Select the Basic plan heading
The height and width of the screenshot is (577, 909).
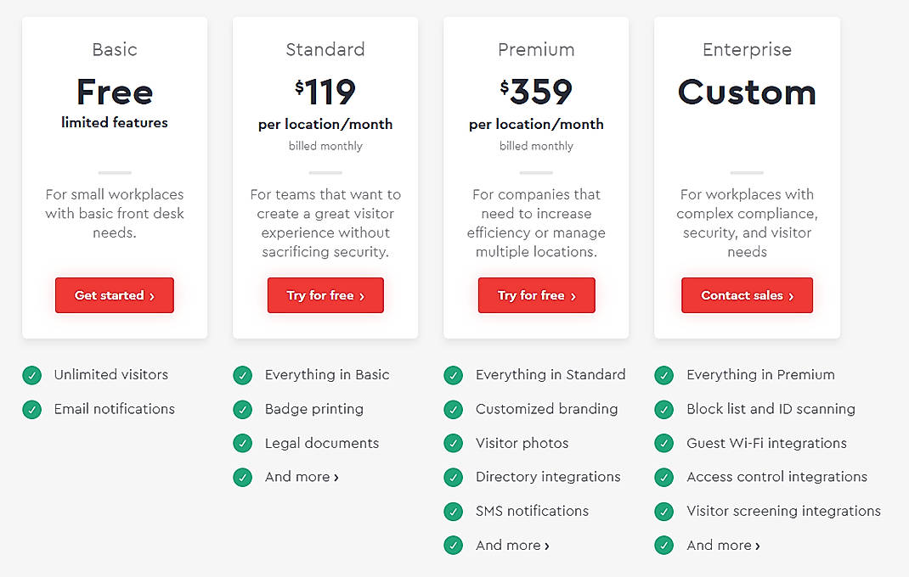click(x=115, y=50)
